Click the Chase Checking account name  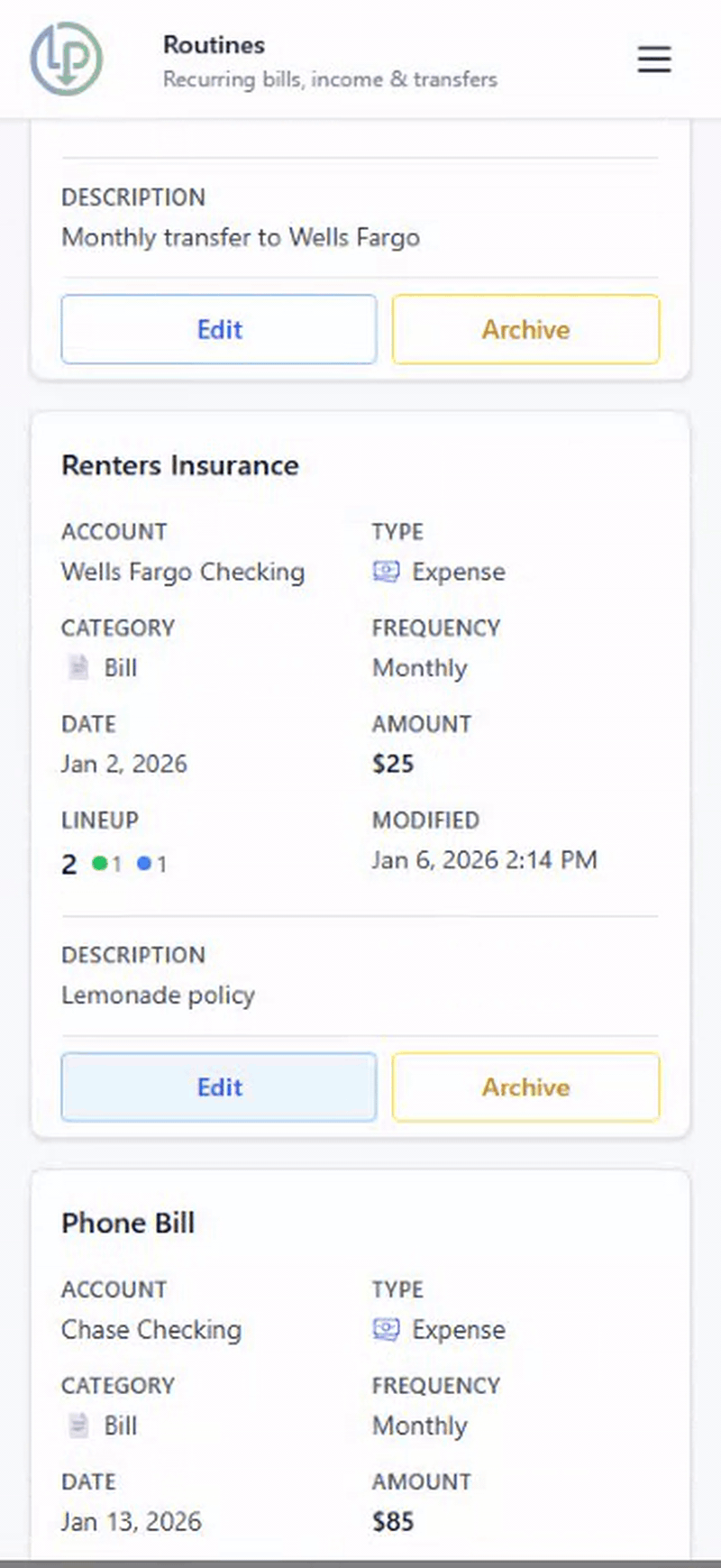coord(151,1330)
